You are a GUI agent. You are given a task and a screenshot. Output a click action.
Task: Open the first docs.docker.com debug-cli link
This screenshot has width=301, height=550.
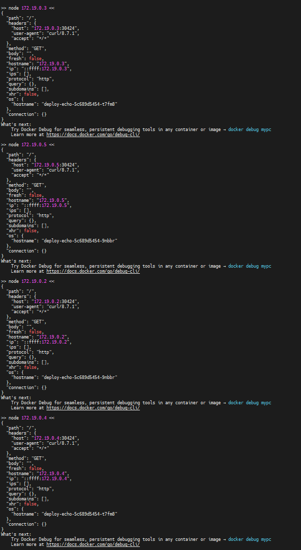click(93, 135)
